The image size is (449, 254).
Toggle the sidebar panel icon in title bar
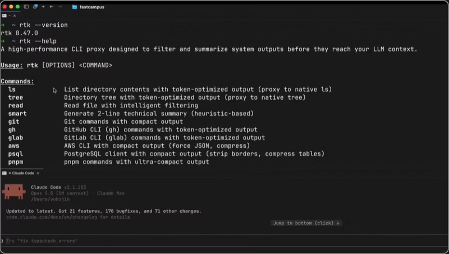(x=26, y=7)
